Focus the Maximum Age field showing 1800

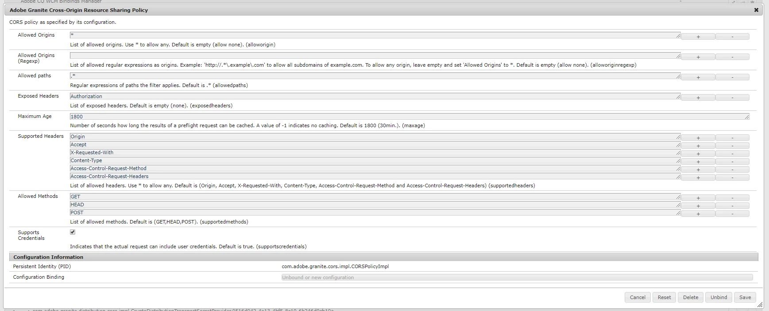410,116
